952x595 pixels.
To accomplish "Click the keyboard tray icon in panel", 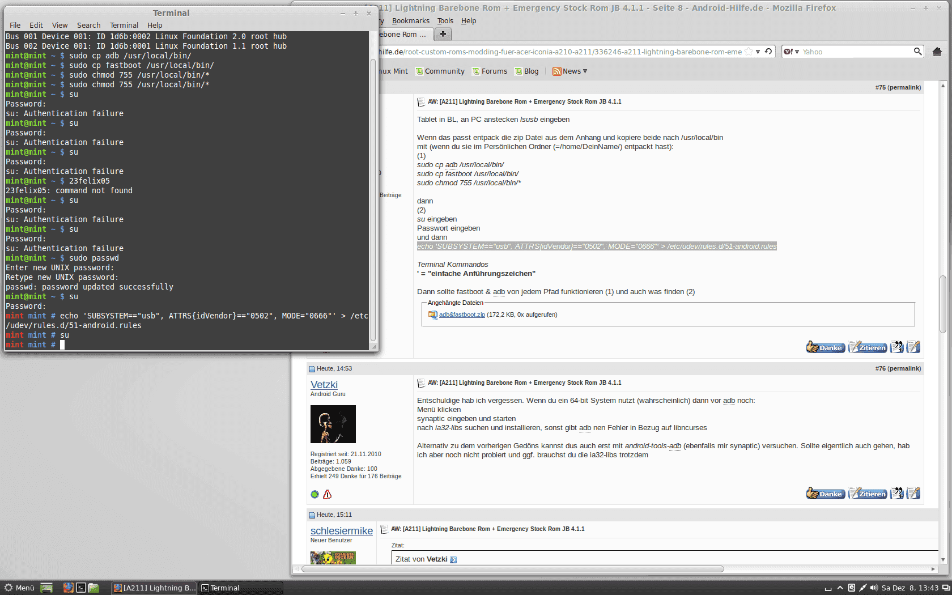I will [828, 588].
